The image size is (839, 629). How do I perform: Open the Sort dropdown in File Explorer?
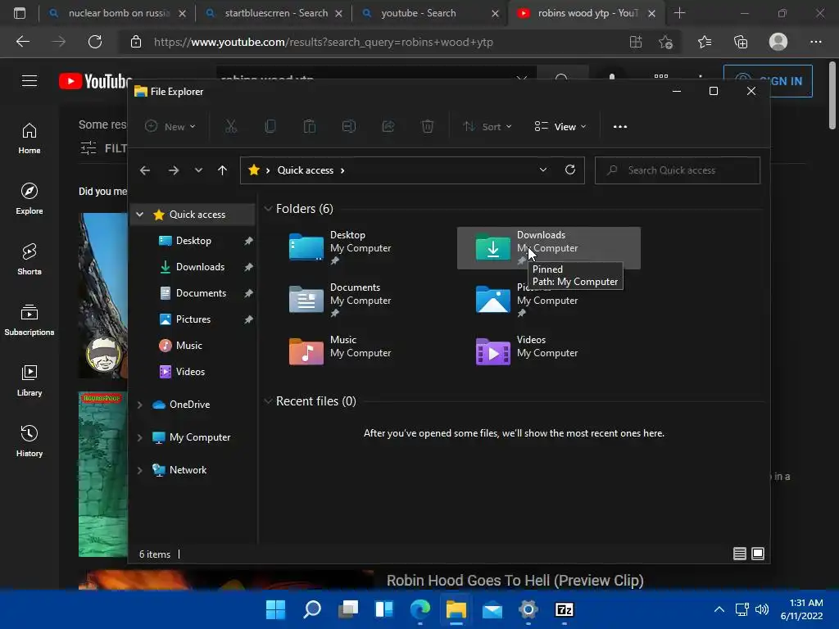pos(488,127)
